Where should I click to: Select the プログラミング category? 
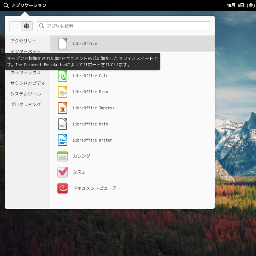tap(26, 104)
